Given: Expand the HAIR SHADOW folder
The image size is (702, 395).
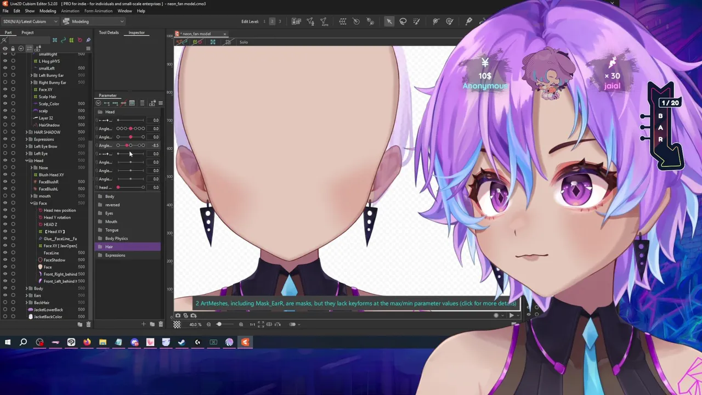Looking at the screenshot, I should click(x=27, y=132).
